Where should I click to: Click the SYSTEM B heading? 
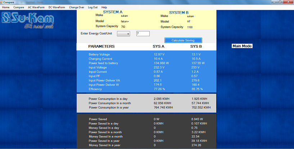click(x=179, y=13)
